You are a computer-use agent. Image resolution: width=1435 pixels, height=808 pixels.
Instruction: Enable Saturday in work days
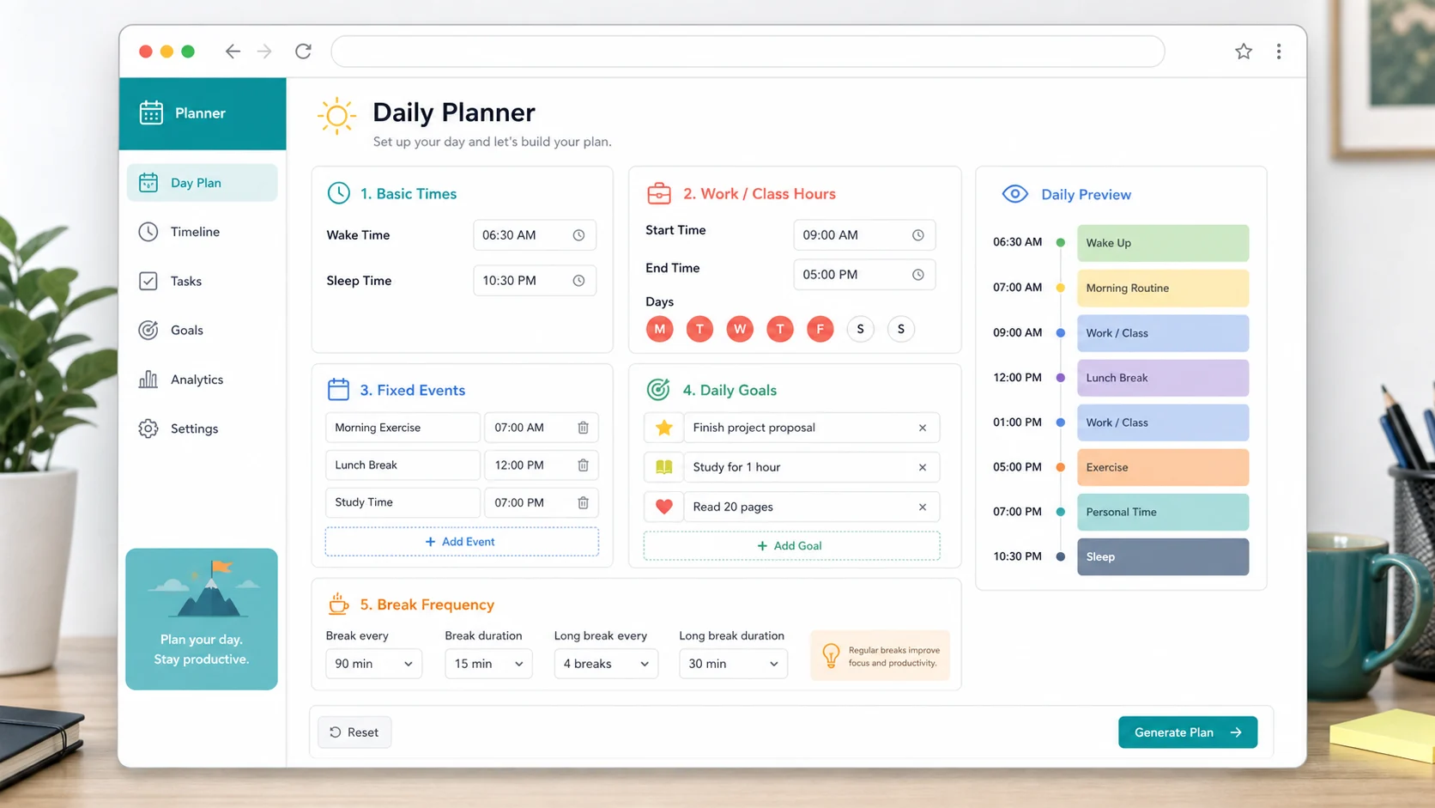[x=860, y=329]
